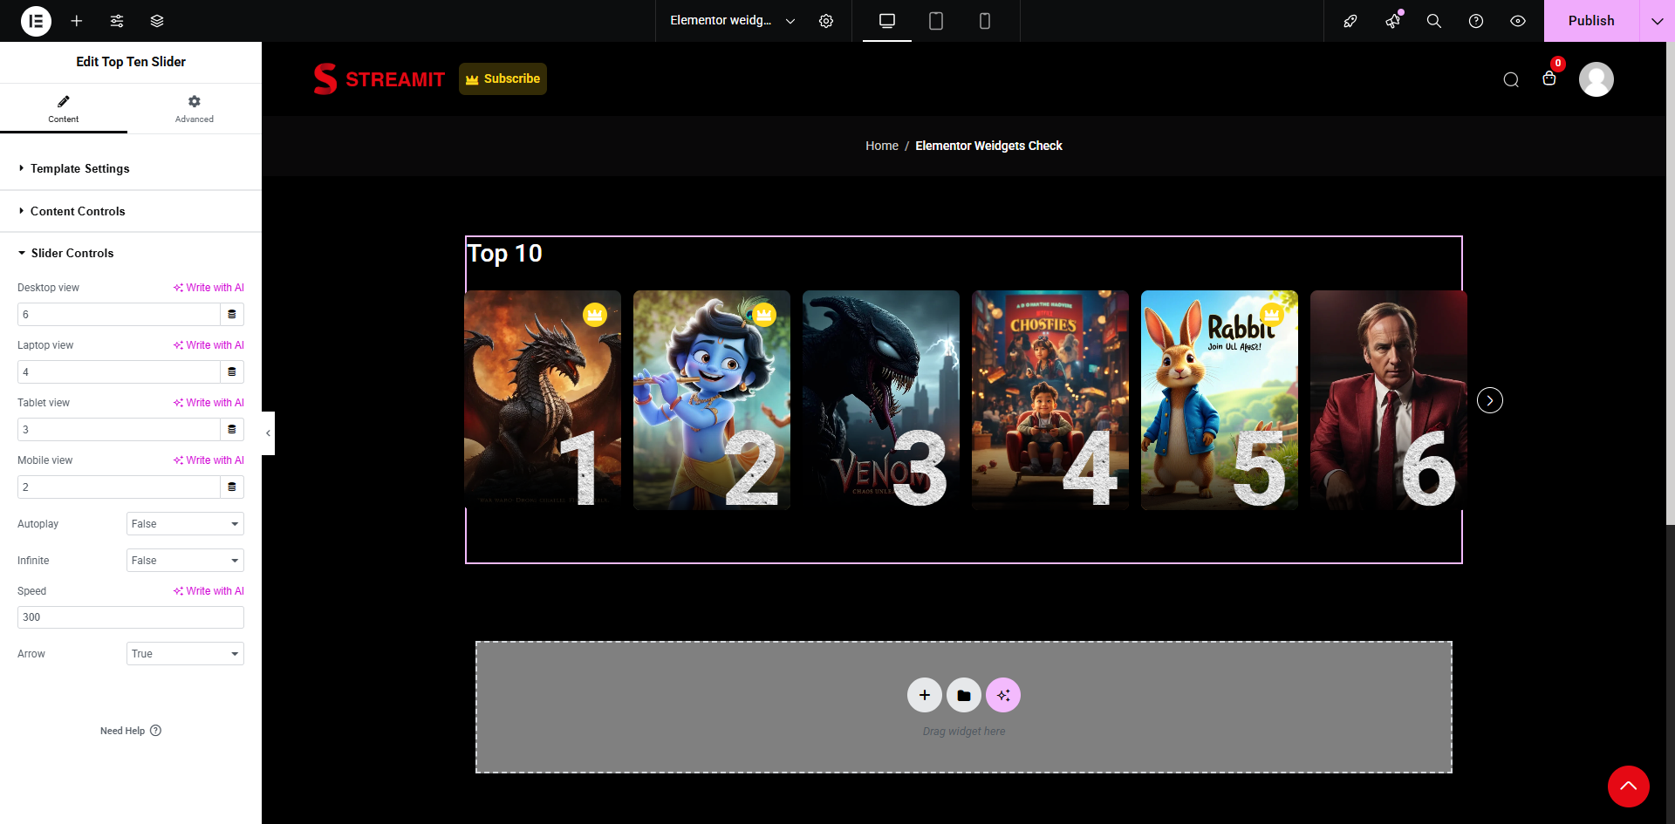Expand Template Settings section
This screenshot has width=1675, height=824.
pyautogui.click(x=131, y=168)
